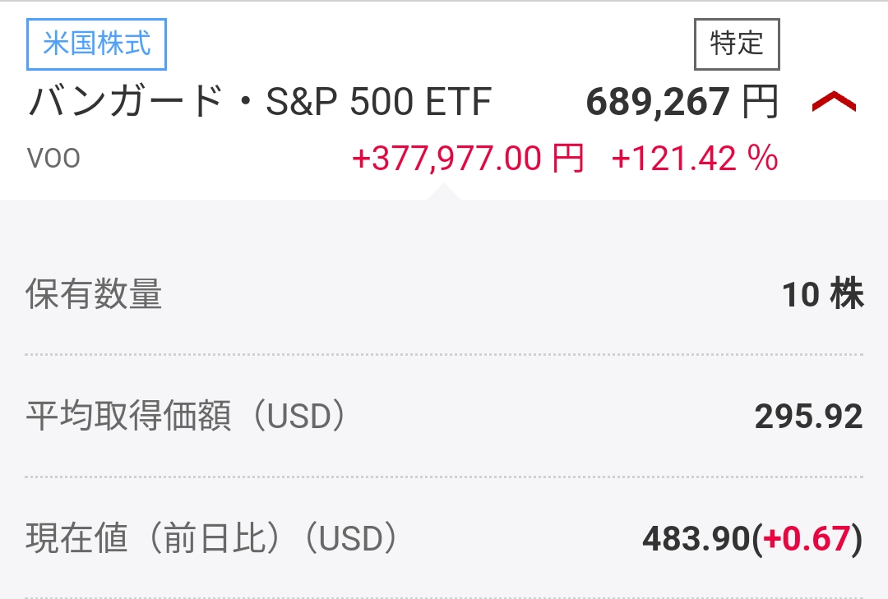Click the +377,977.00 円 profit figure

pos(468,158)
